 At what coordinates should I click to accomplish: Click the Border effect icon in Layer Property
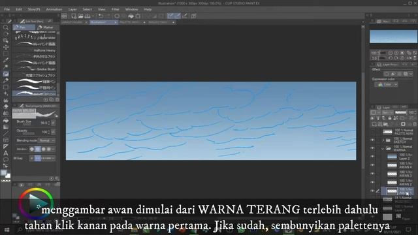coord(387,74)
